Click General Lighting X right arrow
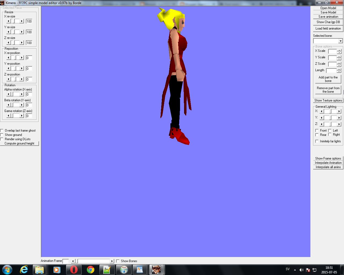Image resolution: width=344 pixels, height=275 pixels. [339, 111]
